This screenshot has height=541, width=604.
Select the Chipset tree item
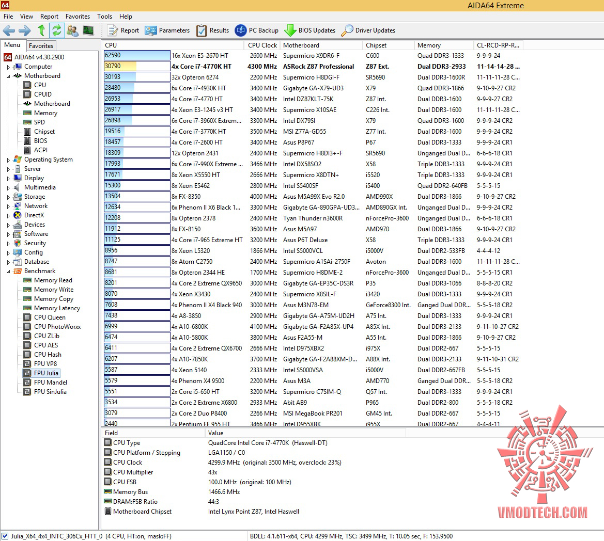click(44, 132)
